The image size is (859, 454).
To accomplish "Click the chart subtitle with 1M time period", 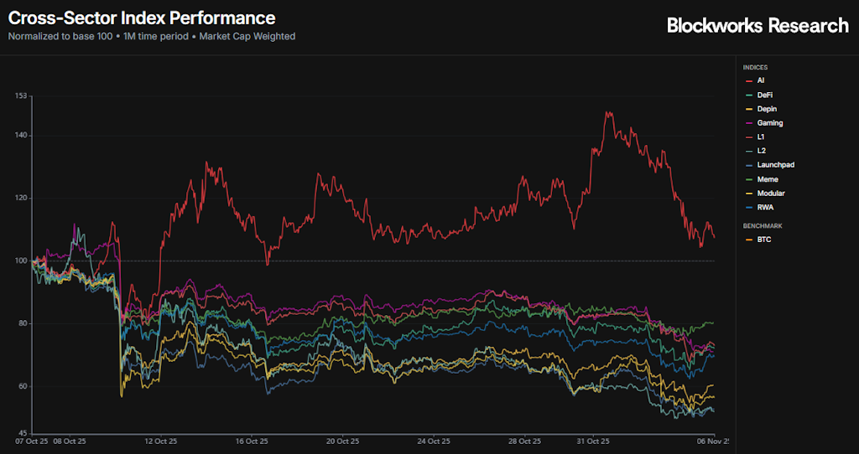I will click(152, 36).
